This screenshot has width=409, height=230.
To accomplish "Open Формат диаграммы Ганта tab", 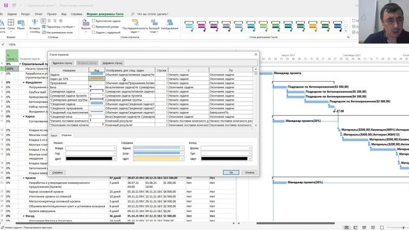I will [105, 14].
